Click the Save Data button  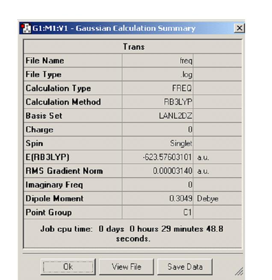click(185, 267)
